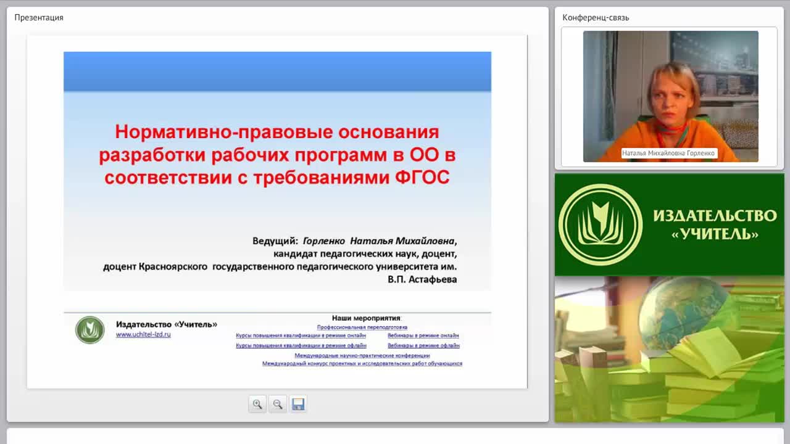Open the www.uchitel-izd.ru link

143,334
